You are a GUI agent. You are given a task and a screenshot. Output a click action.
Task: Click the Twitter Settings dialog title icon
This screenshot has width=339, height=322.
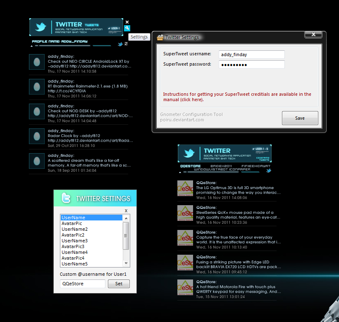(x=160, y=37)
